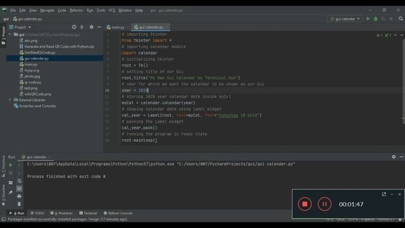Open run configuration dropdown gui calender

point(344,18)
